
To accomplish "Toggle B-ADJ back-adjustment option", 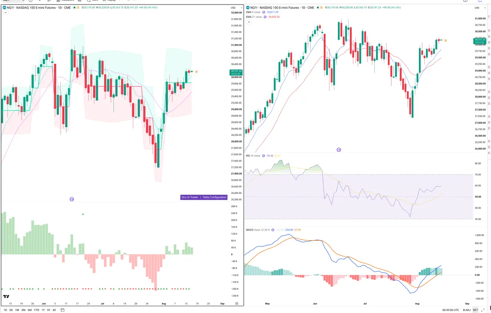I will (x=466, y=310).
